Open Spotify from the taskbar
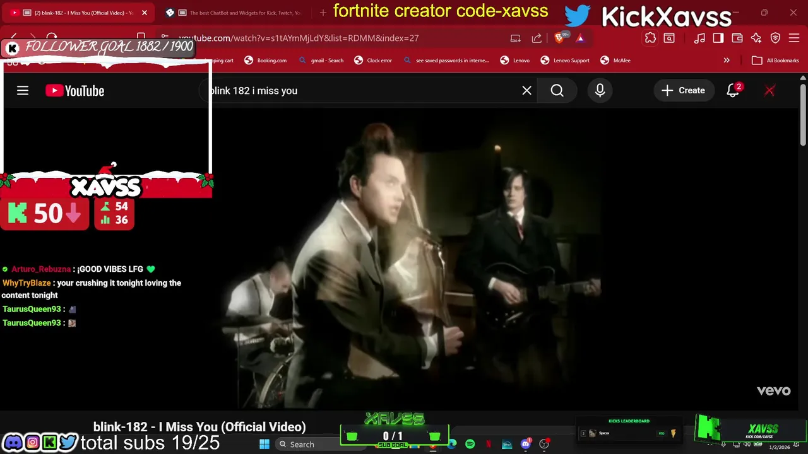The width and height of the screenshot is (808, 454). [470, 445]
